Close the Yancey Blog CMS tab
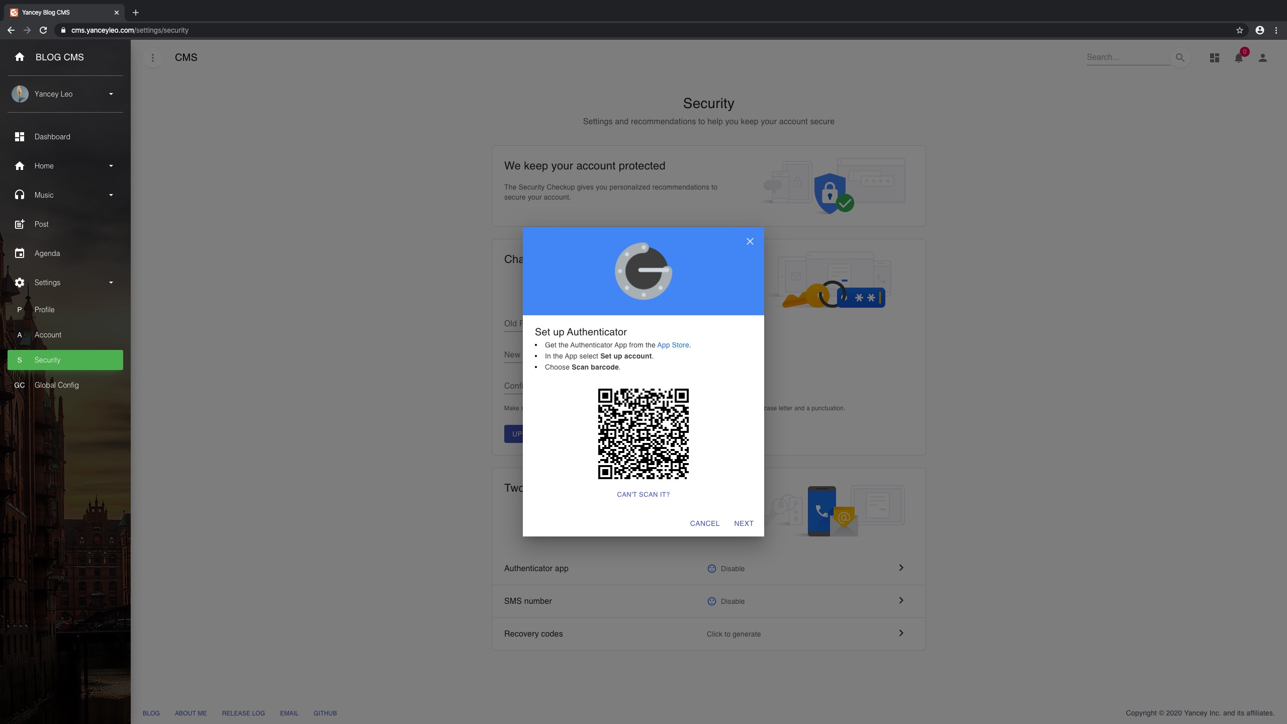Viewport: 1287px width, 724px height. [117, 13]
